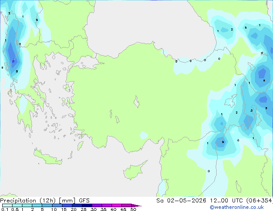Click the 'Precipitation (12h) [mm] GFS' title text
This screenshot has height=211, width=273.
[x=45, y=201]
